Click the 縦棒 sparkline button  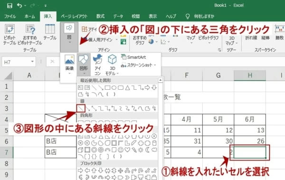click(x=266, y=38)
